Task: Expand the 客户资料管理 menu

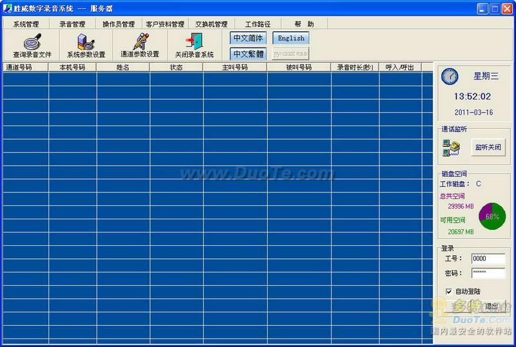Action: point(165,24)
